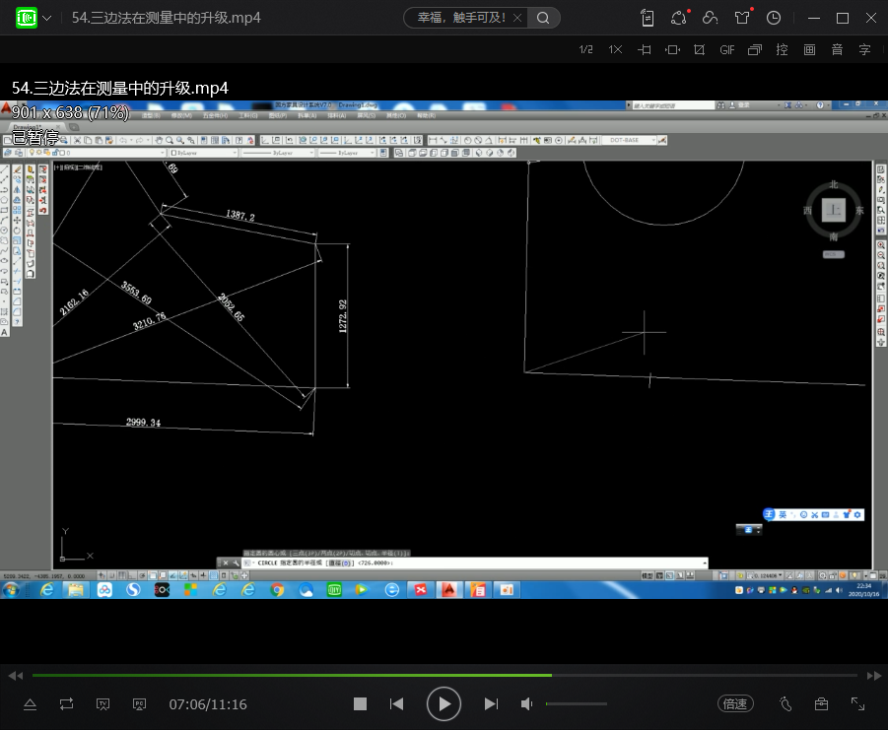Toggle fullscreen mode

(x=857, y=703)
